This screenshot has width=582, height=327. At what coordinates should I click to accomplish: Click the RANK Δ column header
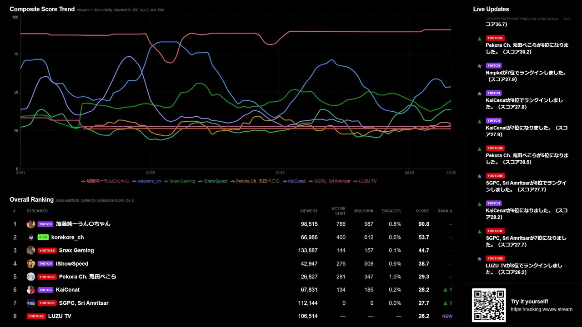pyautogui.click(x=445, y=211)
